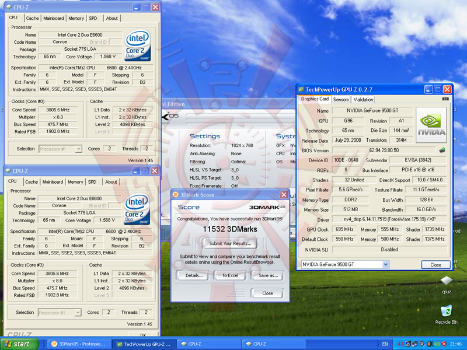The image size is (467, 350).
Task: Open the red security shield tray icon
Action: tap(444, 344)
